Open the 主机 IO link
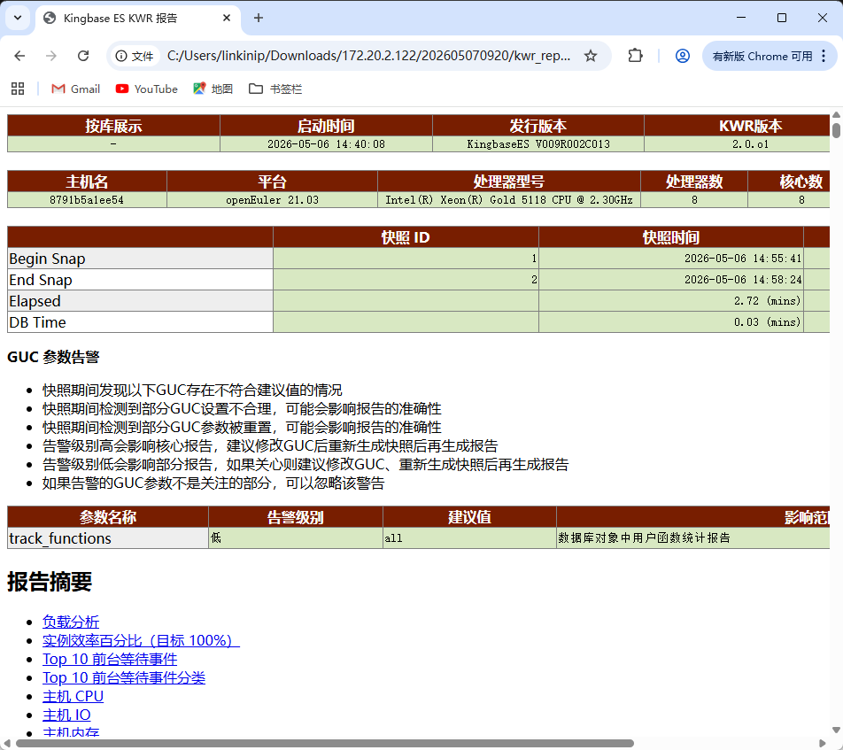This screenshot has height=750, width=843. point(66,715)
